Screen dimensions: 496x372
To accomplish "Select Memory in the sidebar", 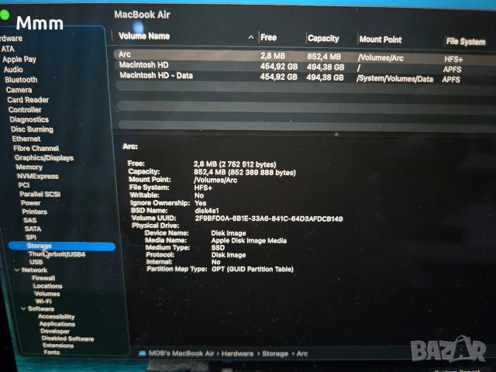I will [29, 167].
